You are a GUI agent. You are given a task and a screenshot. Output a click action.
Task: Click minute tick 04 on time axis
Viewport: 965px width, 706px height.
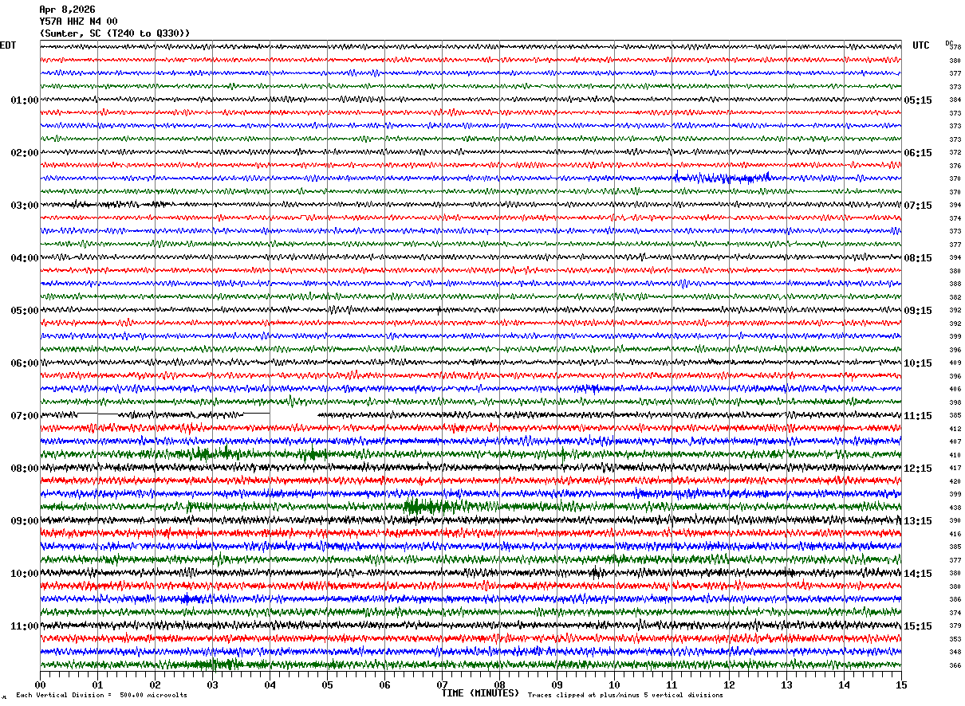(x=270, y=684)
